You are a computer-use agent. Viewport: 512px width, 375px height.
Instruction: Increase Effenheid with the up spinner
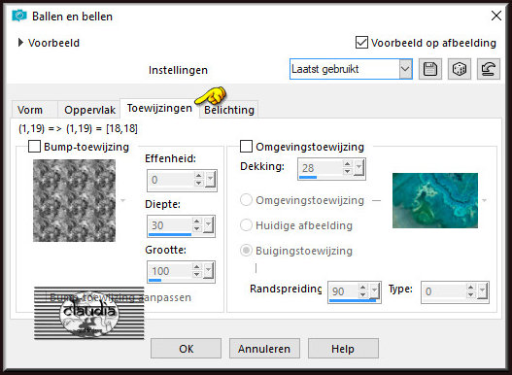click(x=198, y=176)
